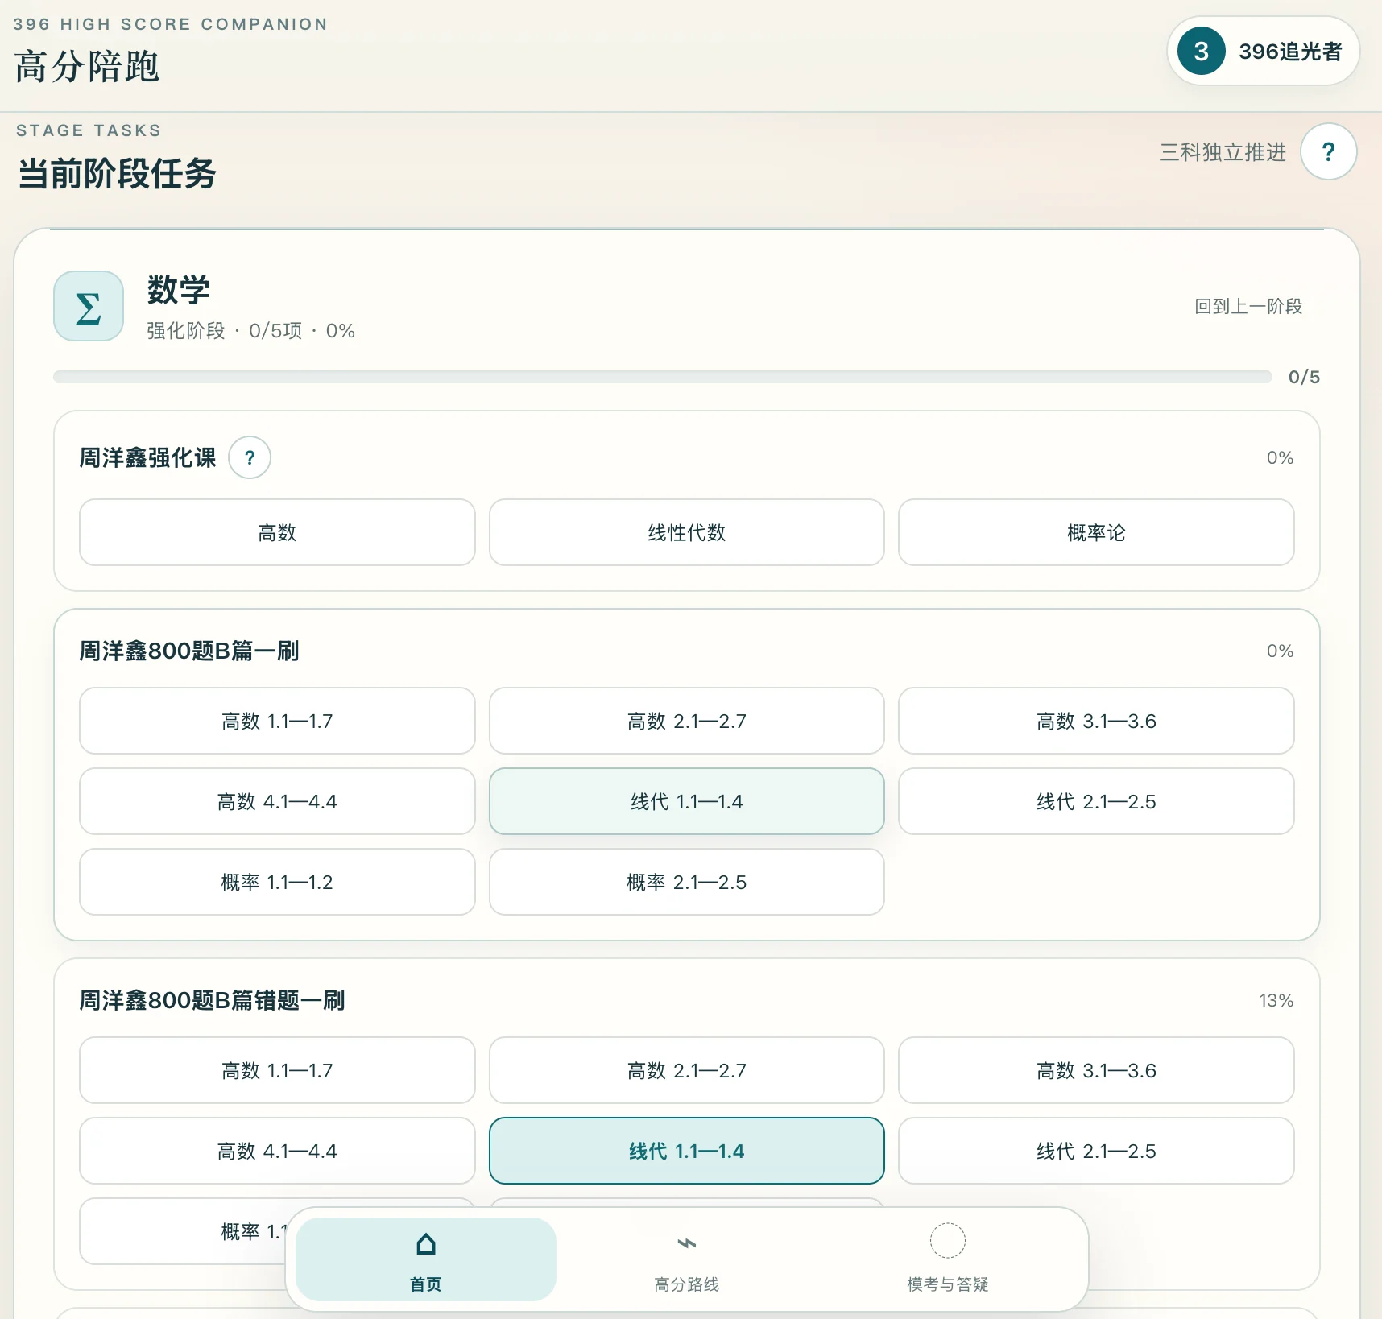Select 高数 3.1—3.6 in B篇错题一刷
The height and width of the screenshot is (1319, 1382).
(1096, 1070)
